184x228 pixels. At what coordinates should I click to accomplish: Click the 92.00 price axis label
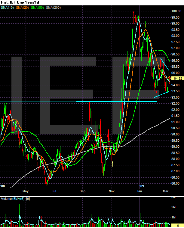[175, 110]
